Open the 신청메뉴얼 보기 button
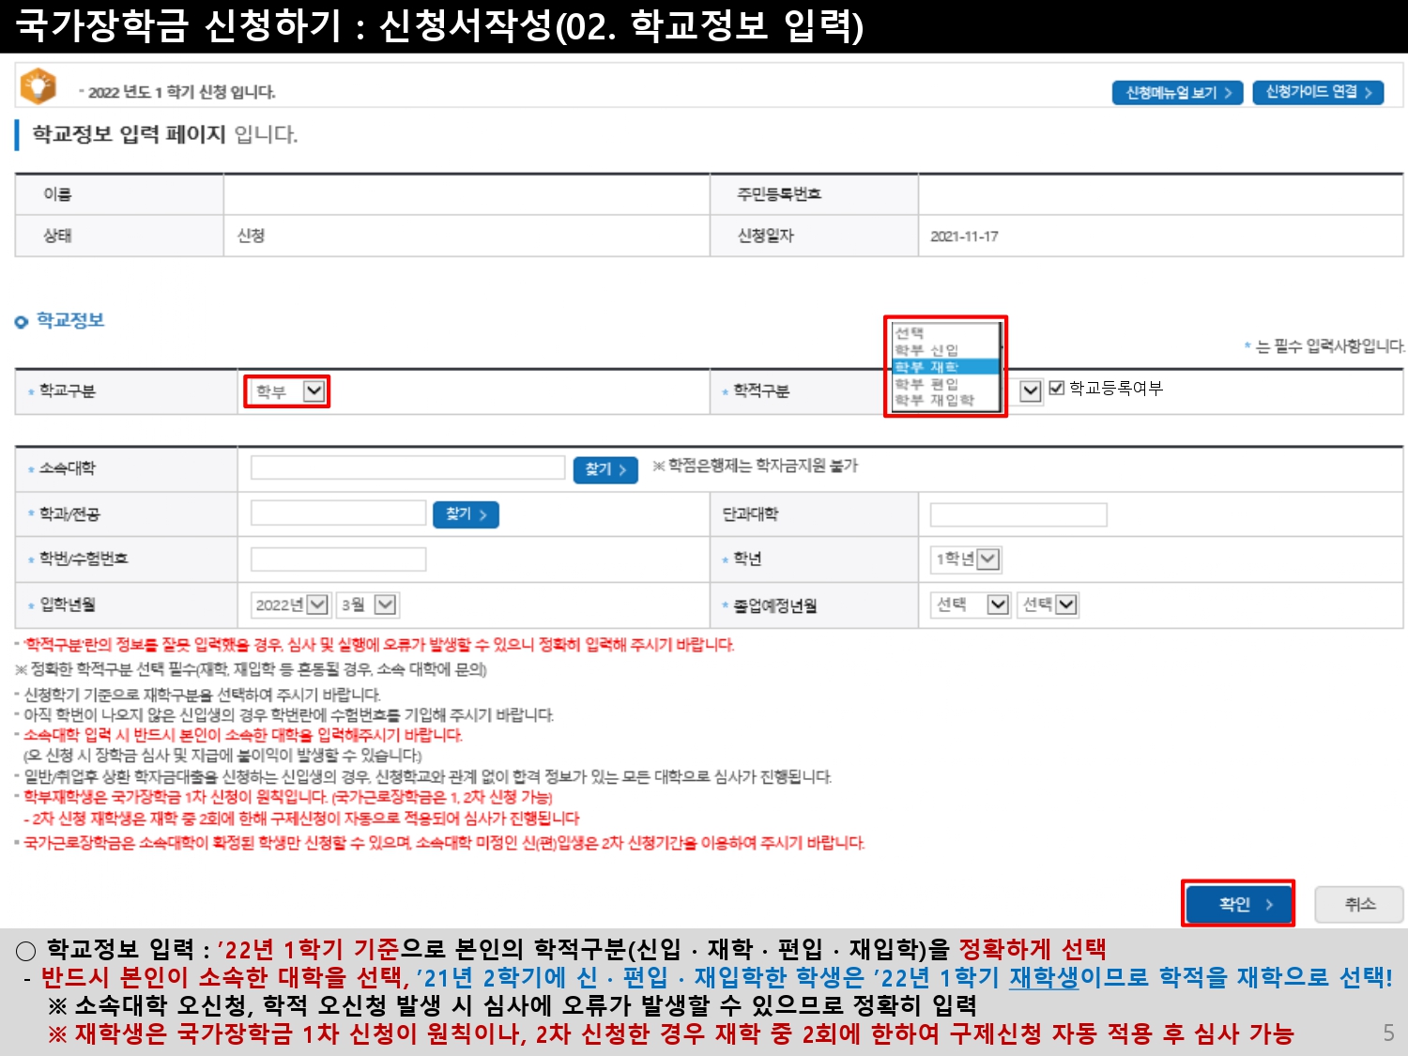 (1178, 93)
